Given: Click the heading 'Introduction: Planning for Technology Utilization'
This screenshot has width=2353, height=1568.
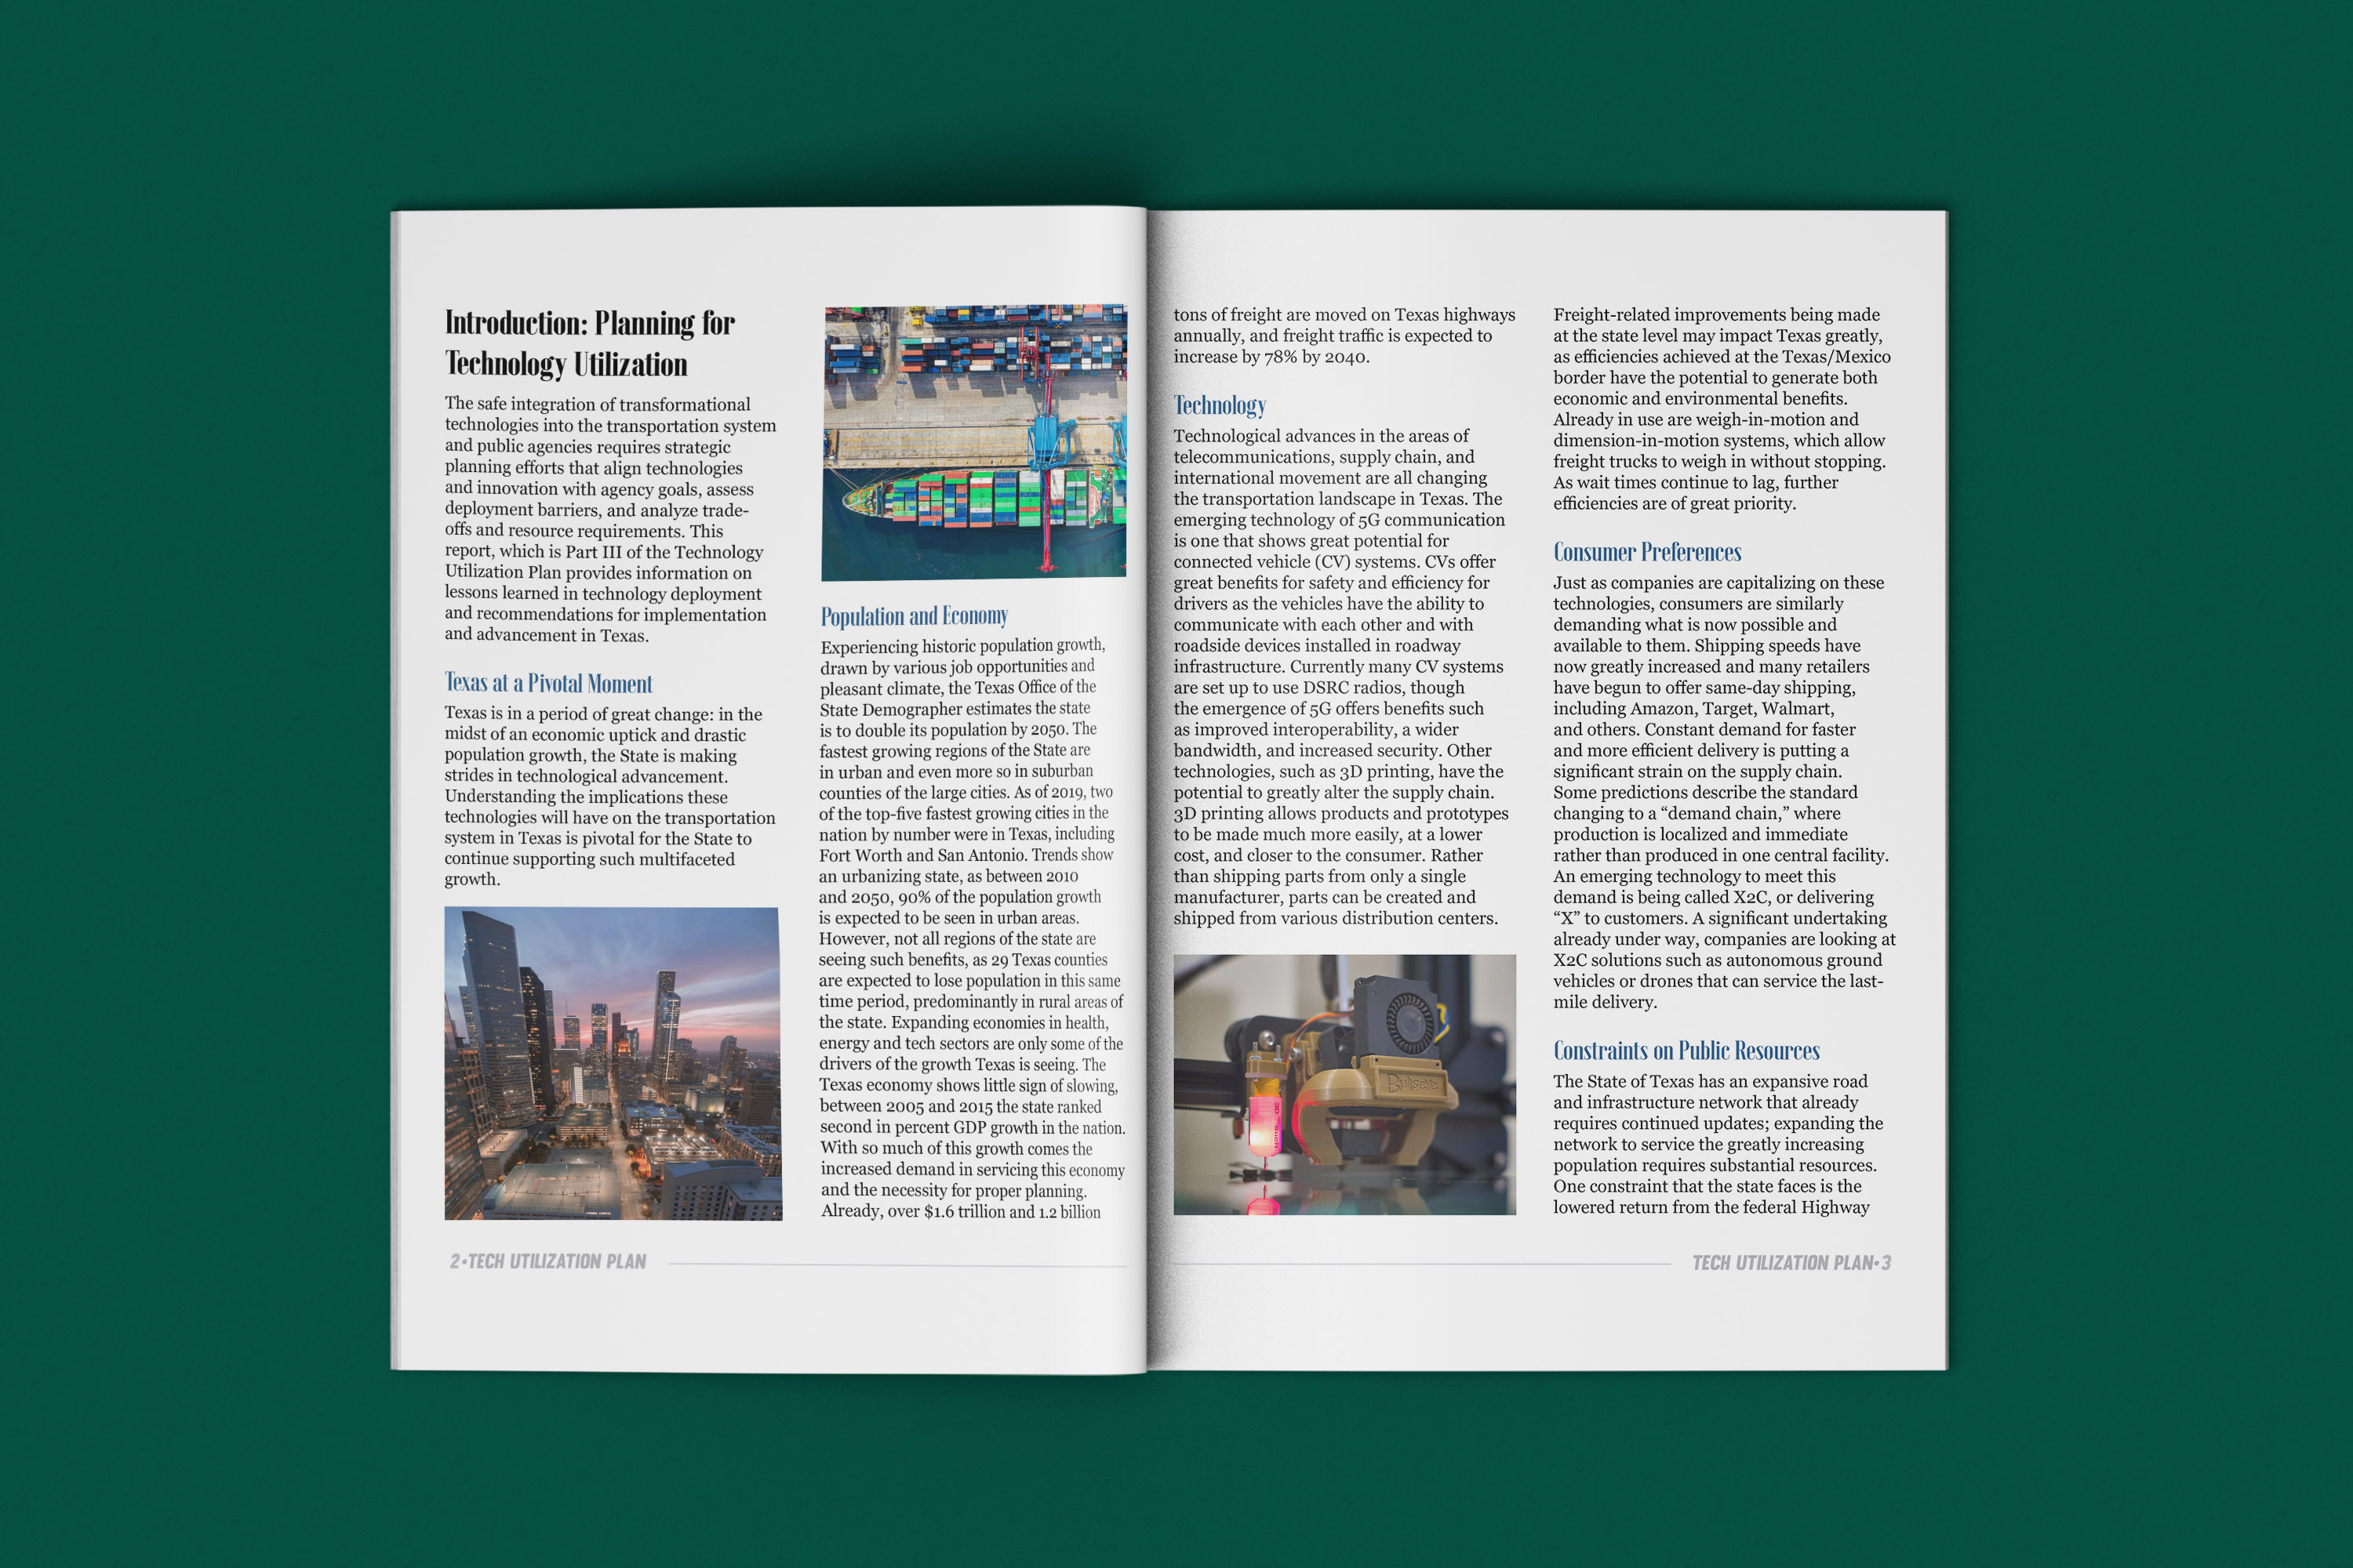Looking at the screenshot, I should coord(591,343).
